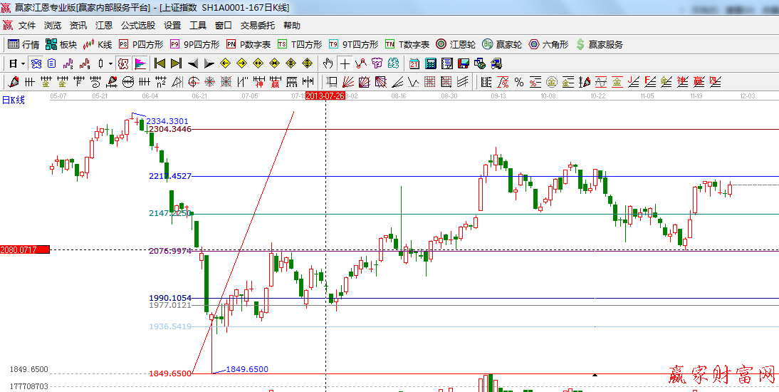Open the 江恩 menu

click(104, 25)
